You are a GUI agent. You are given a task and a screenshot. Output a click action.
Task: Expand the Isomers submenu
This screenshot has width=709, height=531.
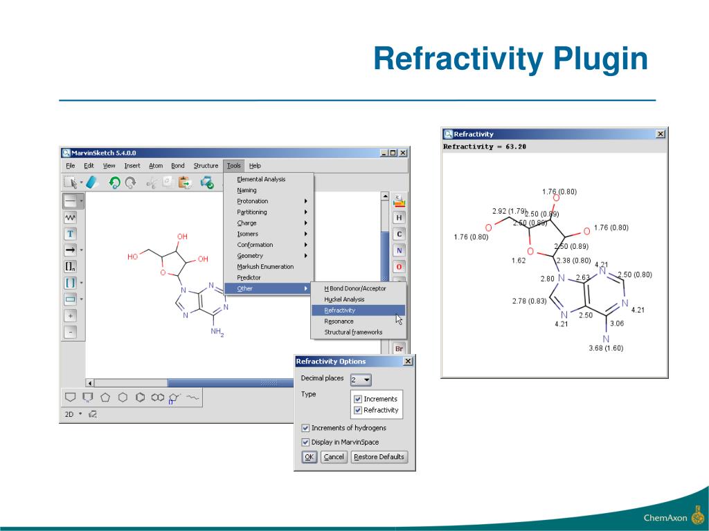269,234
